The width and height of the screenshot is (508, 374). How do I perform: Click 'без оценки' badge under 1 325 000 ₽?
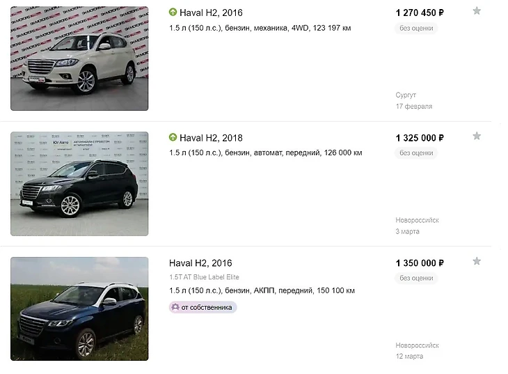click(x=416, y=153)
